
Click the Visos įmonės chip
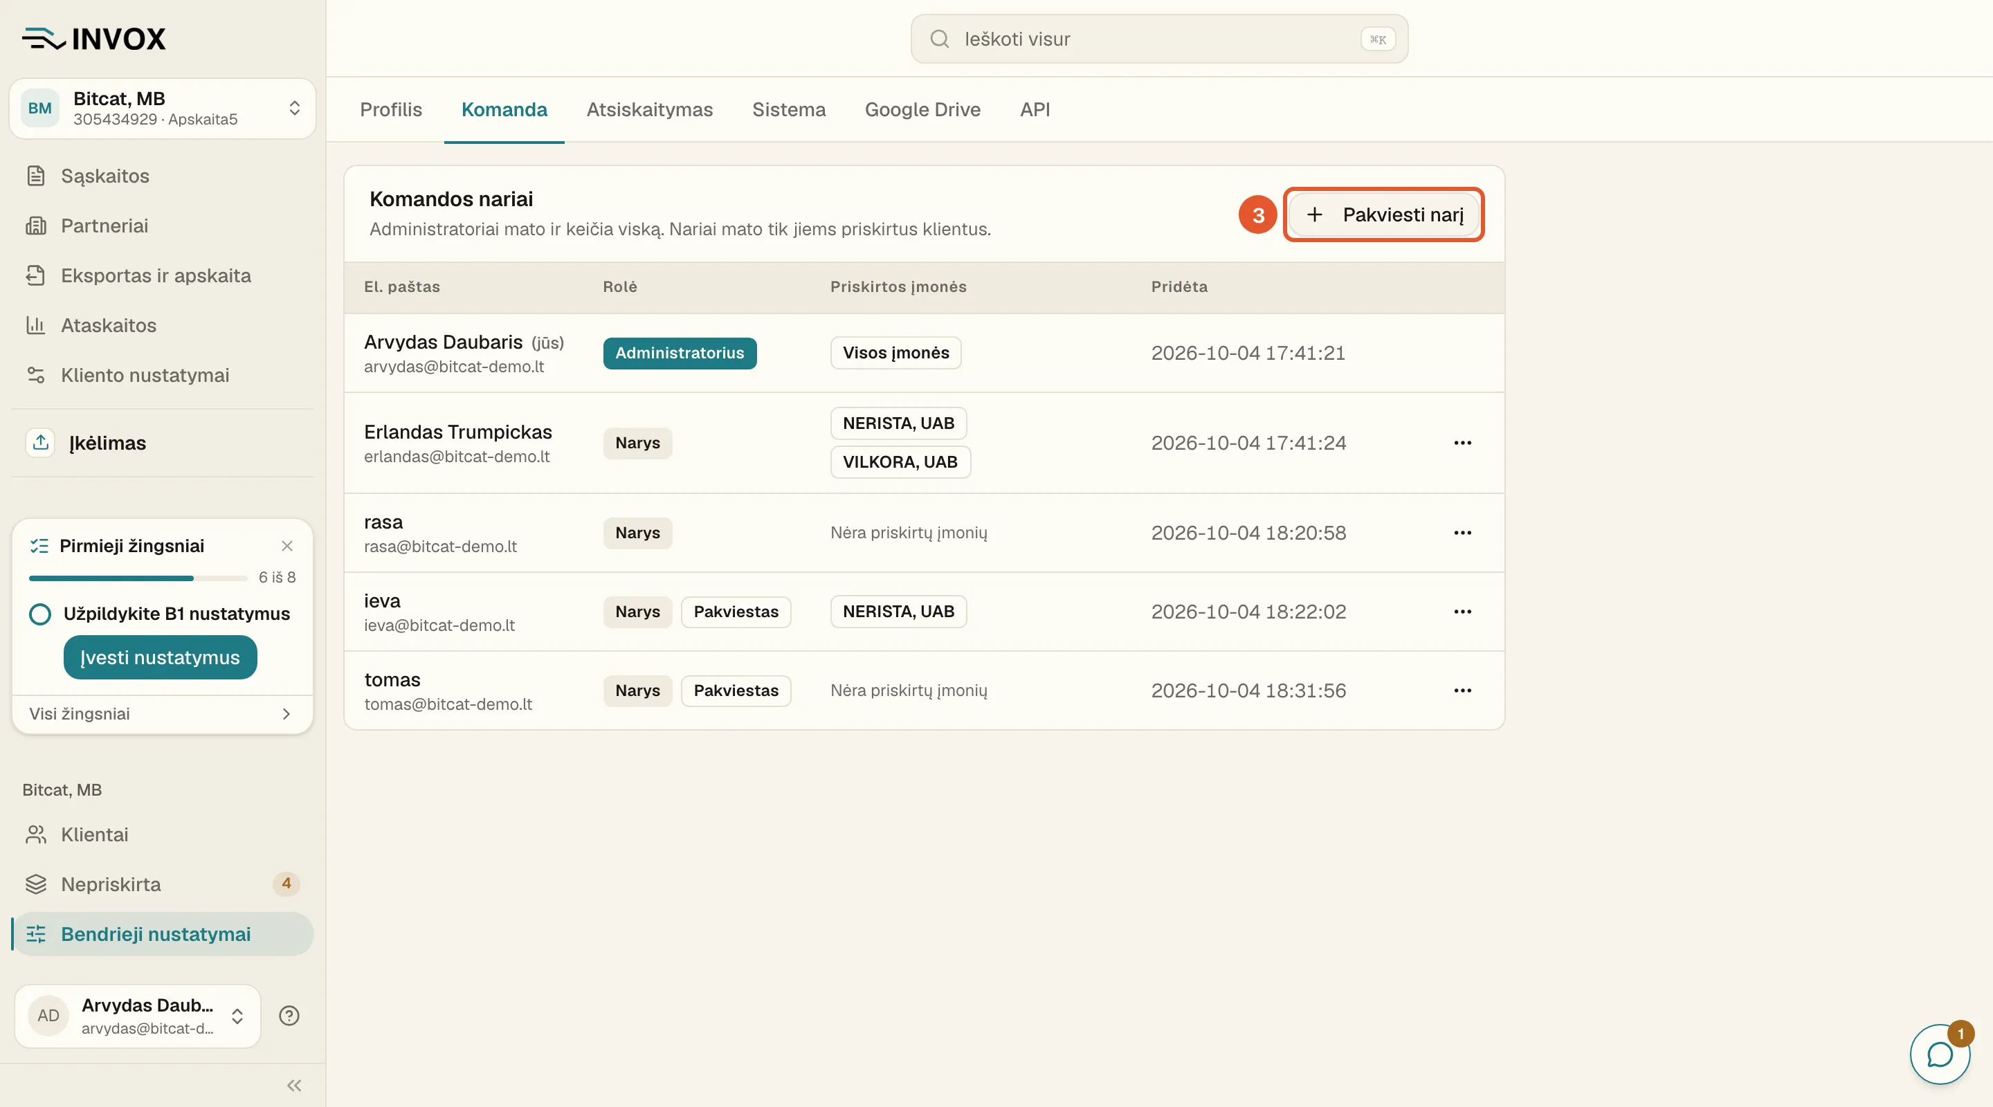point(895,353)
